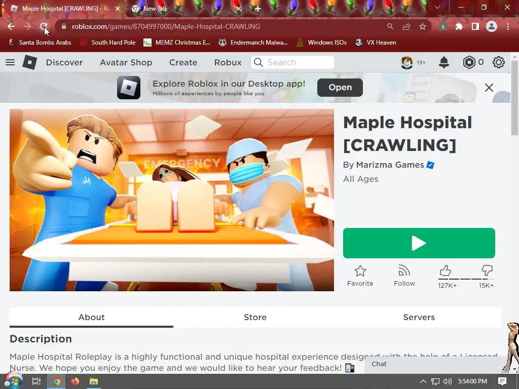Follow this experience

coord(404,276)
